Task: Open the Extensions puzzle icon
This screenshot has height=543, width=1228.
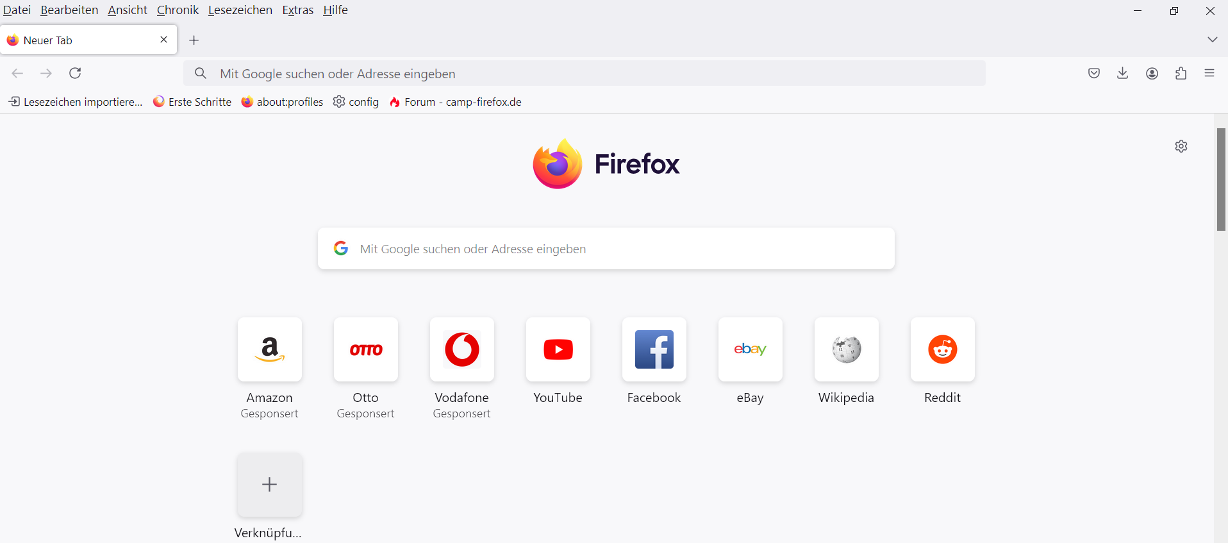Action: [x=1181, y=73]
